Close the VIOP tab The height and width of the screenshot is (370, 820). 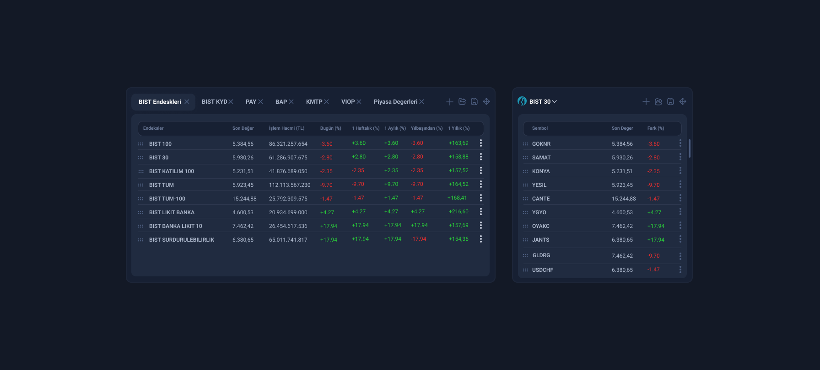click(359, 102)
